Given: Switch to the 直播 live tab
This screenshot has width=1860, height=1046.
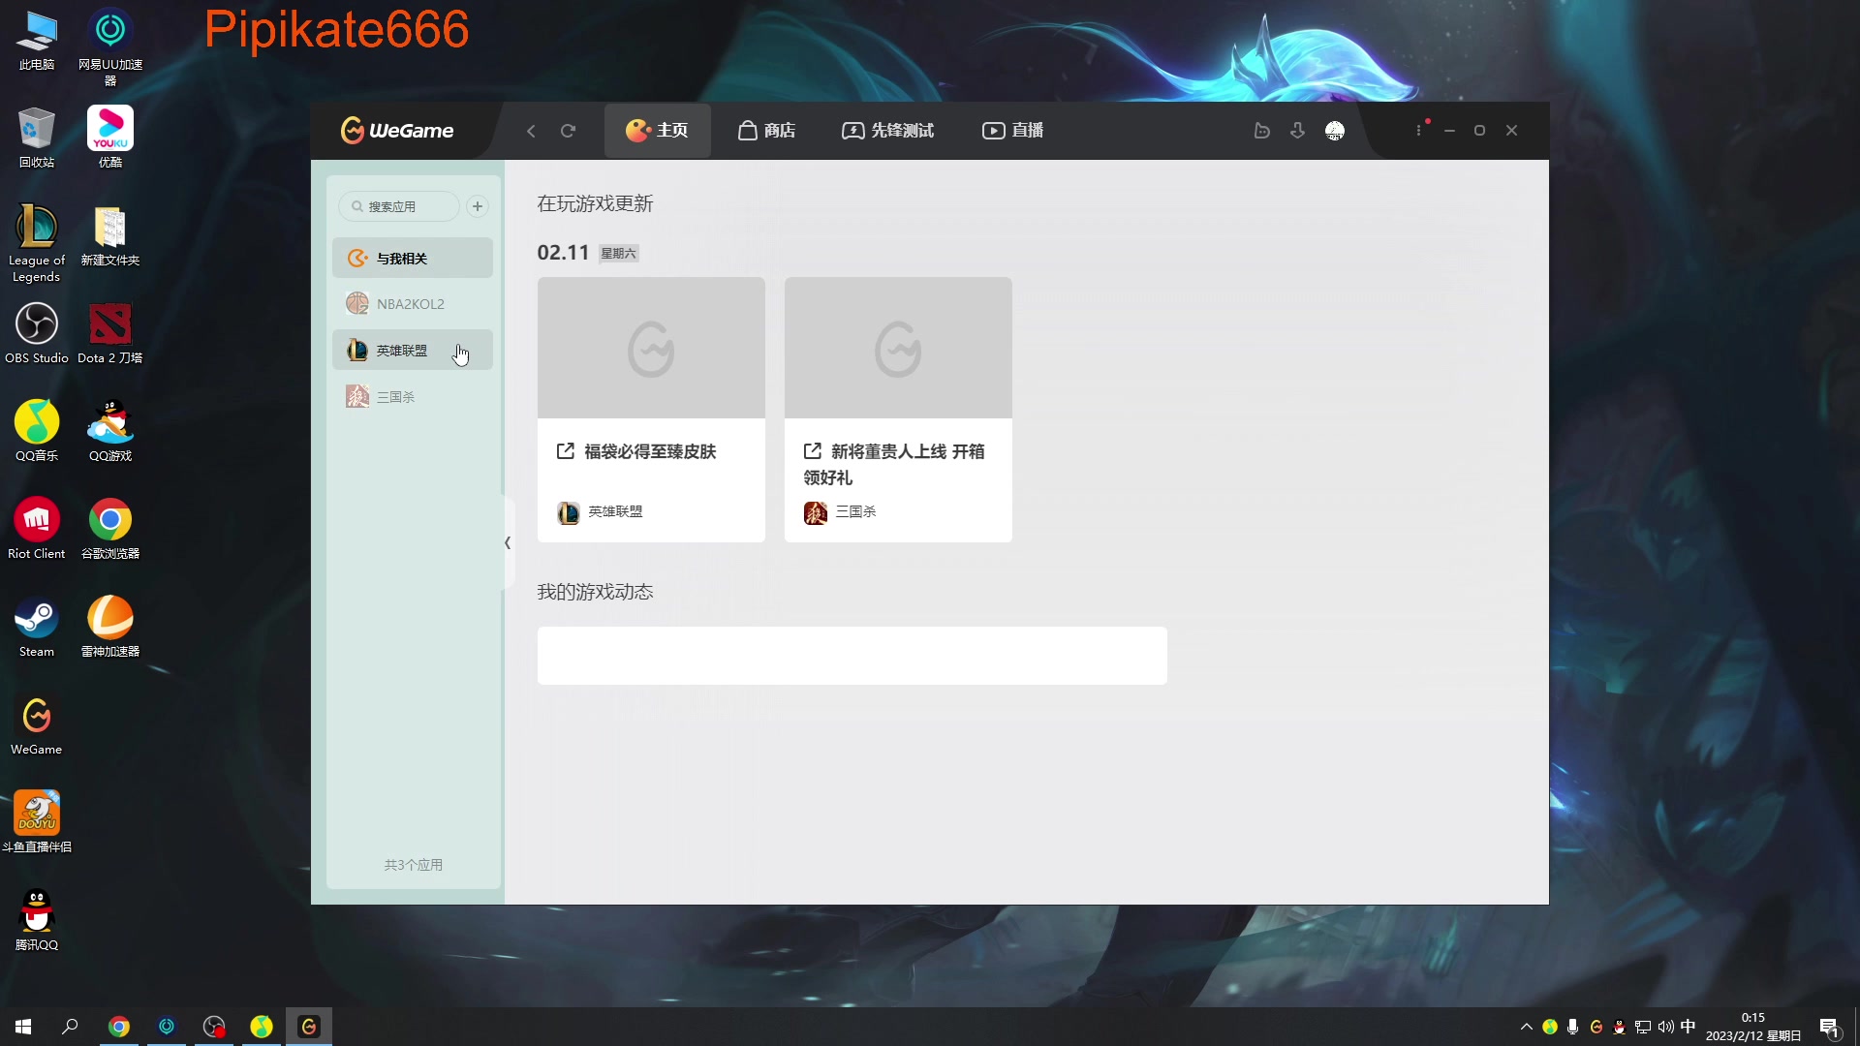Looking at the screenshot, I should click(x=1012, y=131).
